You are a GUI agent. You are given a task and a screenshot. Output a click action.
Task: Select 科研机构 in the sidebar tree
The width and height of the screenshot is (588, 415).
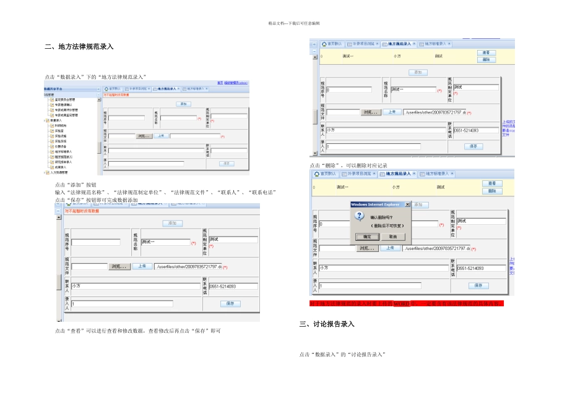61,126
